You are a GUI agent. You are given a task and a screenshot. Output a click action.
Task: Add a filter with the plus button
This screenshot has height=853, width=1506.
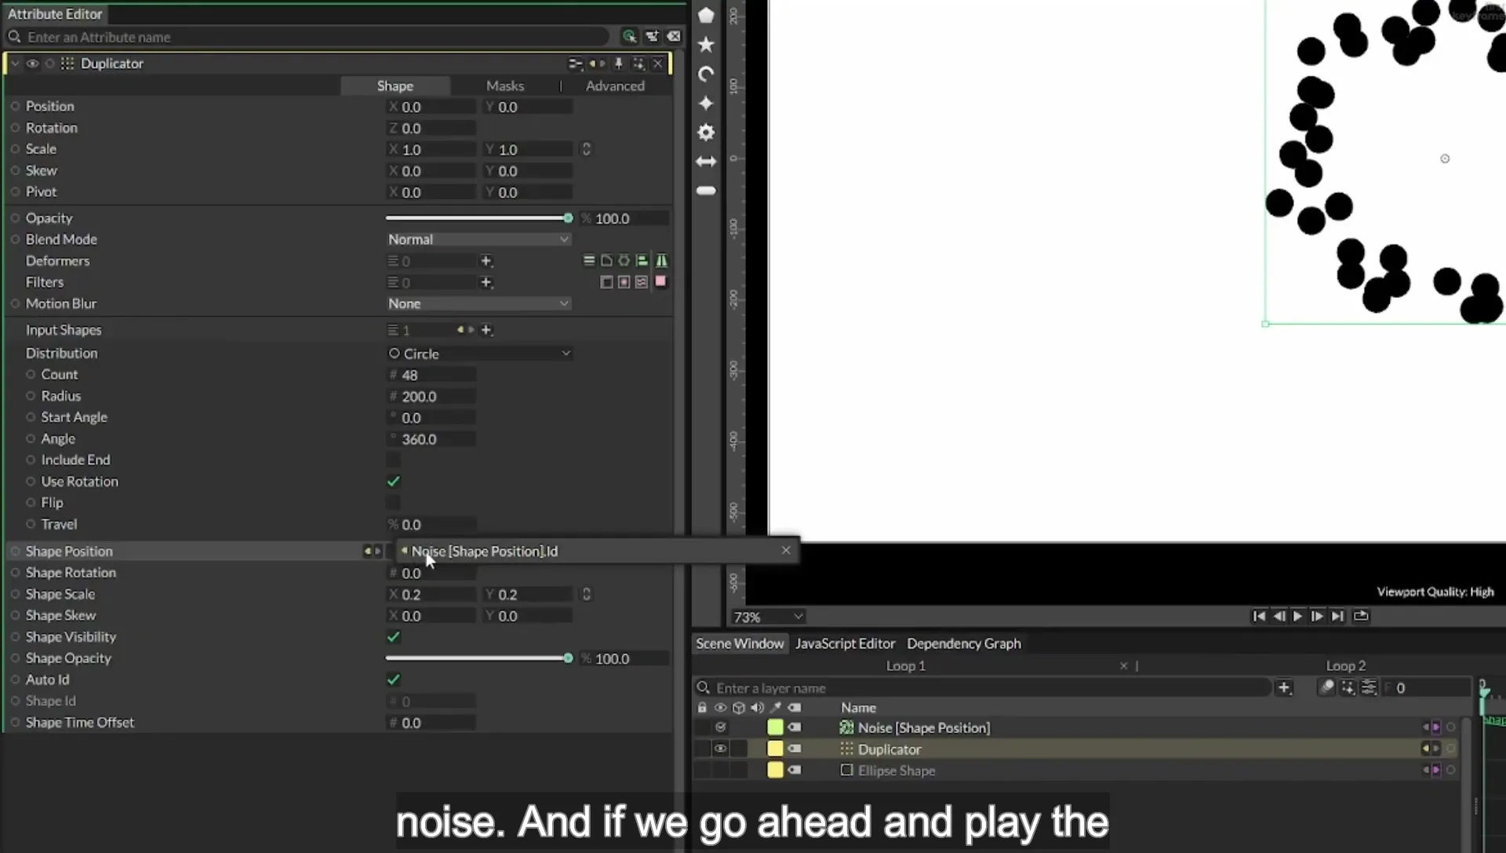pyautogui.click(x=486, y=282)
